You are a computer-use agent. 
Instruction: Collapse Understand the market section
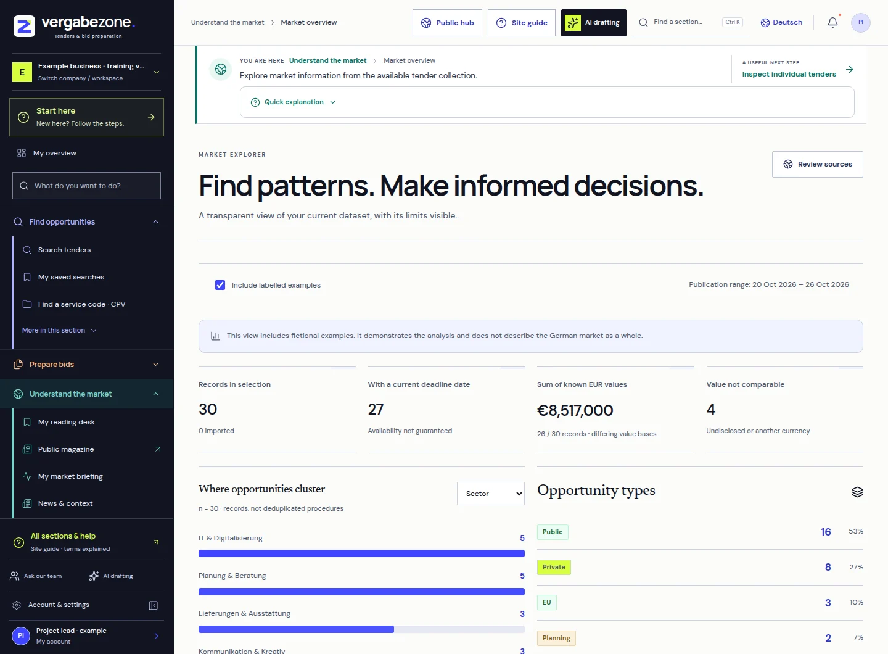pyautogui.click(x=87, y=394)
